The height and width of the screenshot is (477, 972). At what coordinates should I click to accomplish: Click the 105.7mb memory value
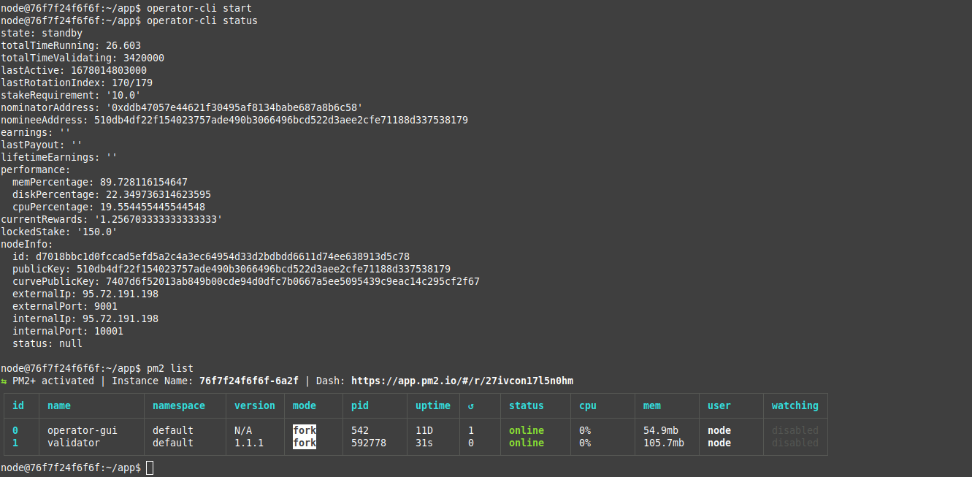click(664, 443)
